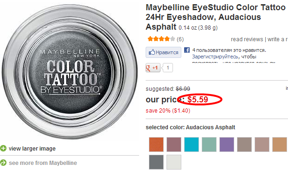Click the Maybelline Color Tattoo product image
Image resolution: width=288 pixels, height=170 pixels.
(70, 72)
